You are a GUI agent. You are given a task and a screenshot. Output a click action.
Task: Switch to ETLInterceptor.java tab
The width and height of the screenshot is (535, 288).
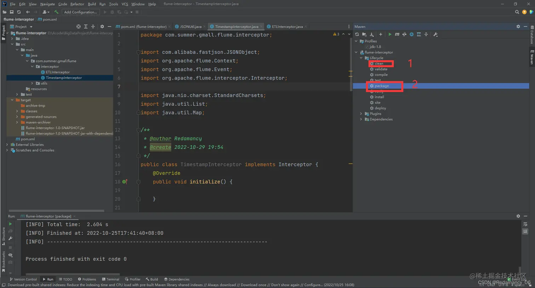[x=287, y=27]
